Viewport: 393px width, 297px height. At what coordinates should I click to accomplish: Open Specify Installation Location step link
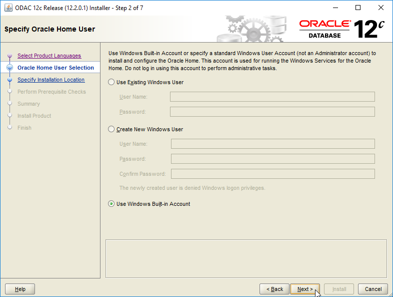tap(51, 80)
